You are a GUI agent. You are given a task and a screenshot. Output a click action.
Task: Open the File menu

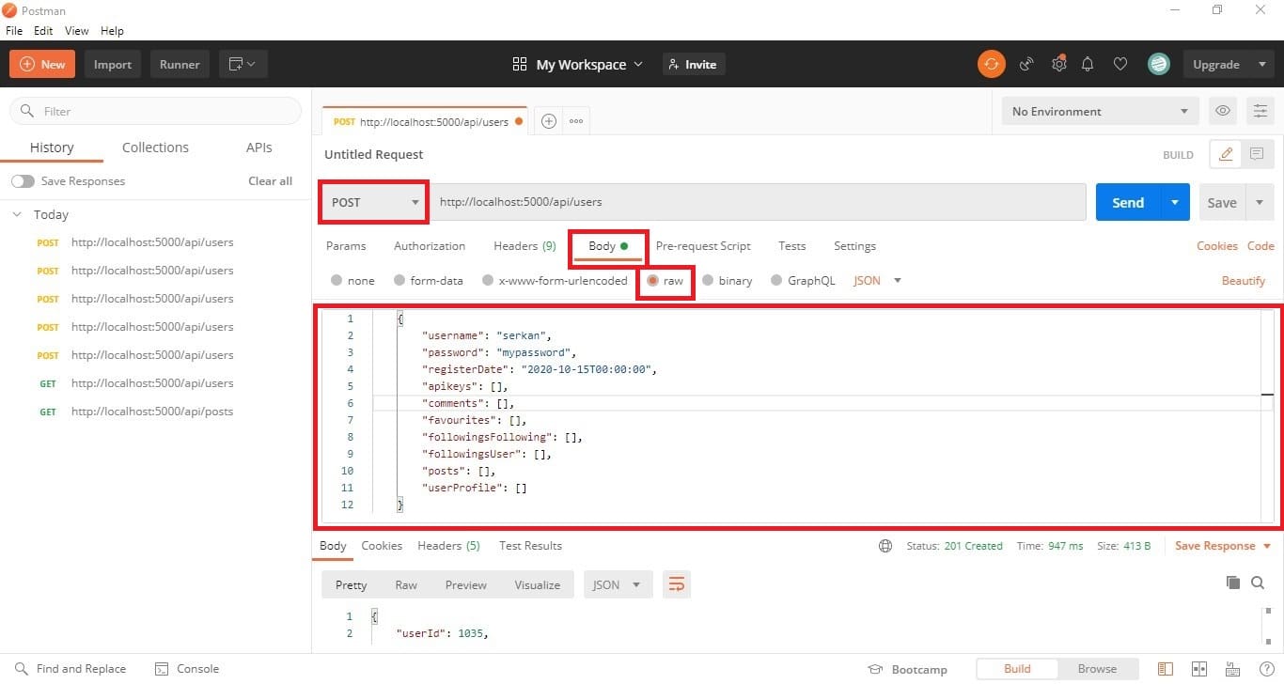click(x=14, y=31)
